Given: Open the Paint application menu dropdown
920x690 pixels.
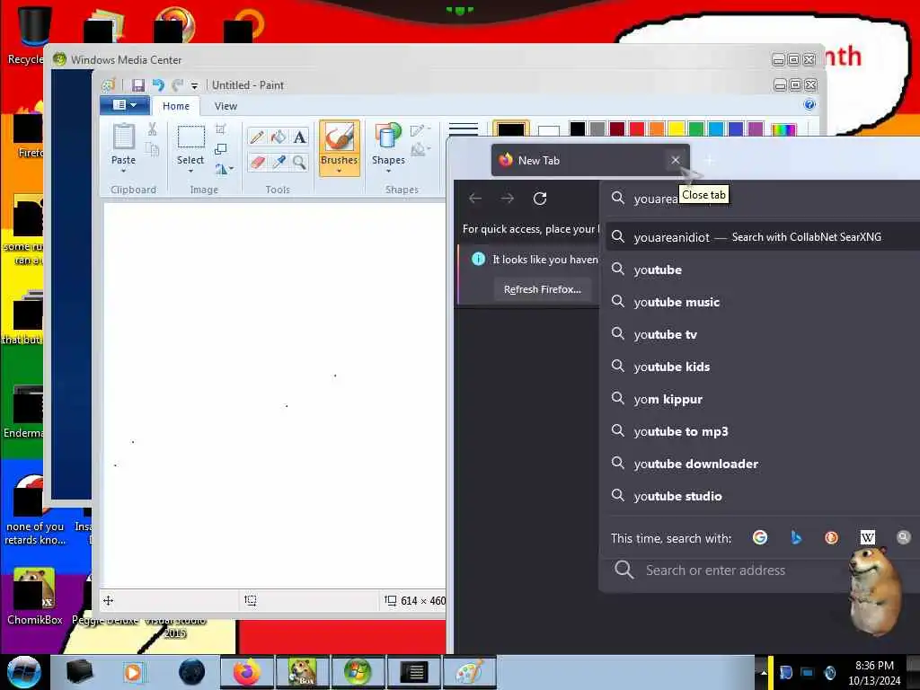Looking at the screenshot, I should pos(124,105).
